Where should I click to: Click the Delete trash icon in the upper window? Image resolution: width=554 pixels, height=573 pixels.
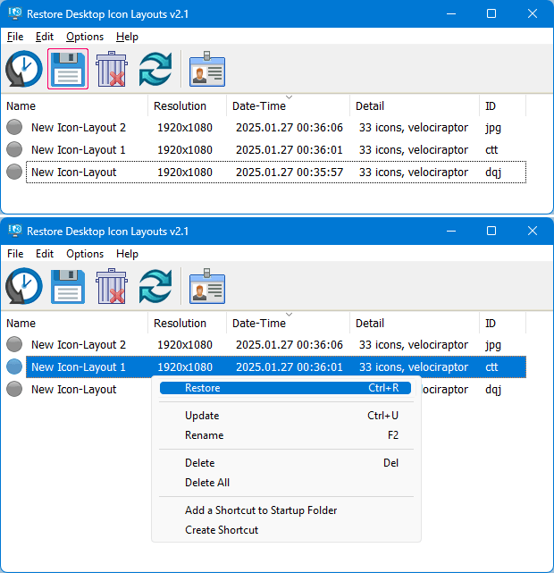(x=112, y=69)
